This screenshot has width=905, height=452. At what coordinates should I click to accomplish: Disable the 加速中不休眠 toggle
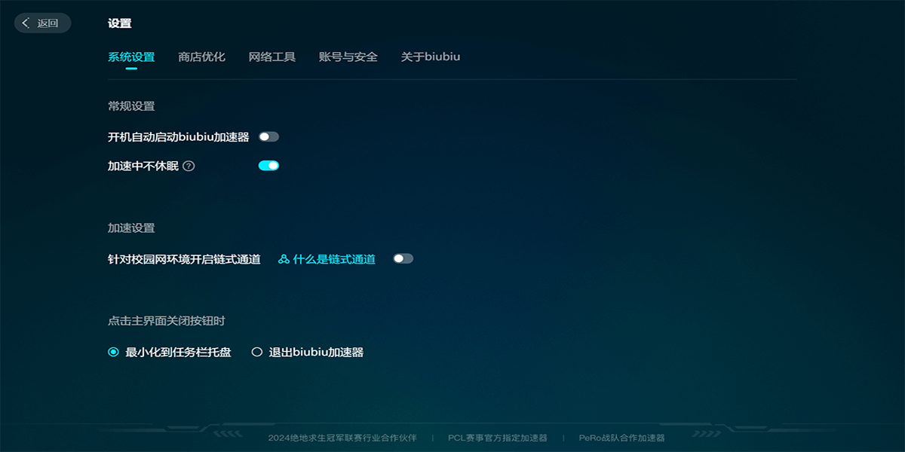click(269, 165)
